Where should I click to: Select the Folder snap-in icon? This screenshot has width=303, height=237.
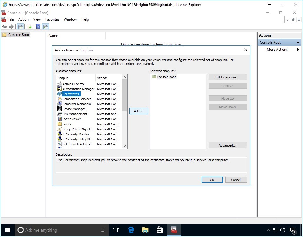click(x=59, y=124)
